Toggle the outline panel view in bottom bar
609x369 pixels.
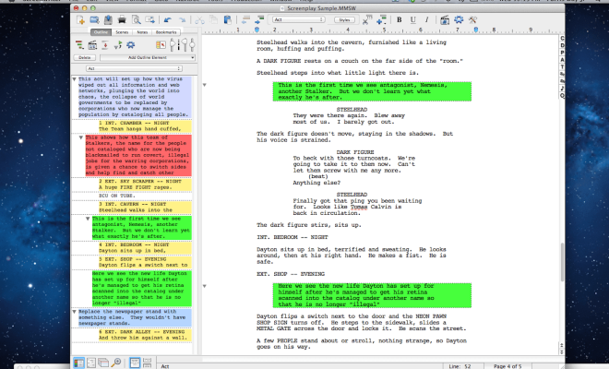coord(78,363)
